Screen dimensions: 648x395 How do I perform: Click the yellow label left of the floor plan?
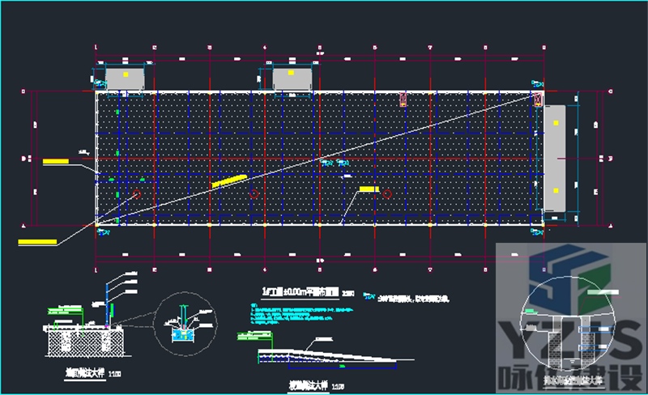click(x=55, y=161)
